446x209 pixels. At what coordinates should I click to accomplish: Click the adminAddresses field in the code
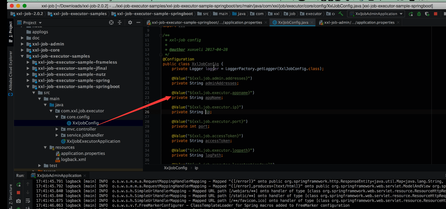pyautogui.click(x=221, y=83)
